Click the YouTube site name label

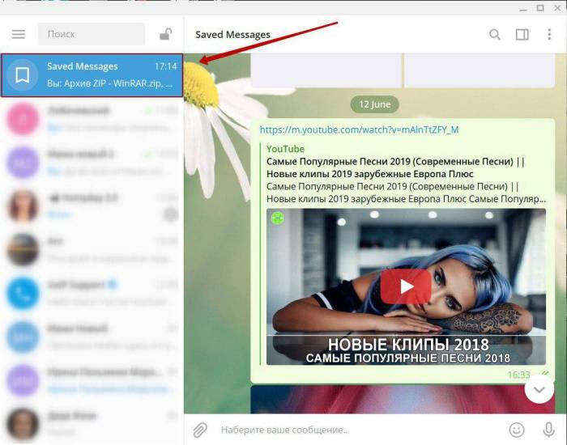285,149
